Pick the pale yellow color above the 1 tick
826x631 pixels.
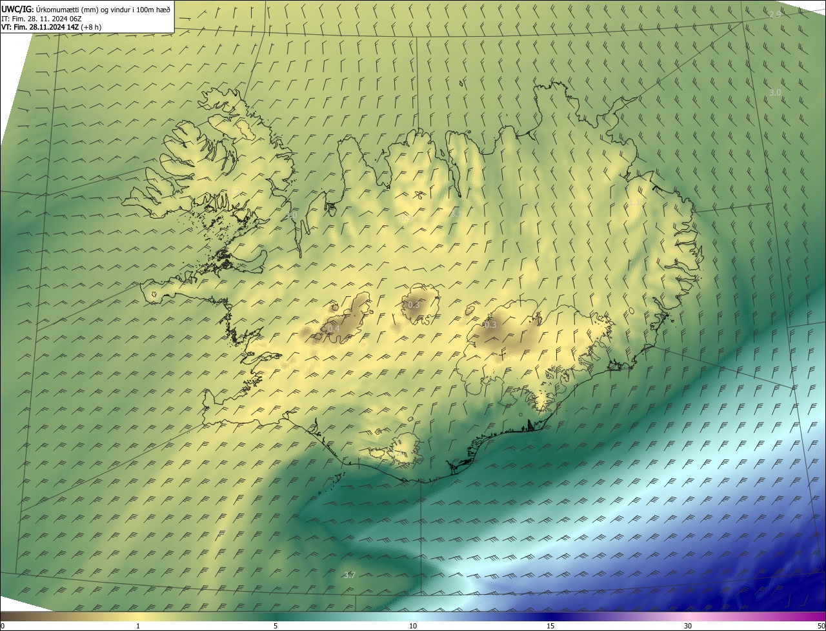[138, 616]
